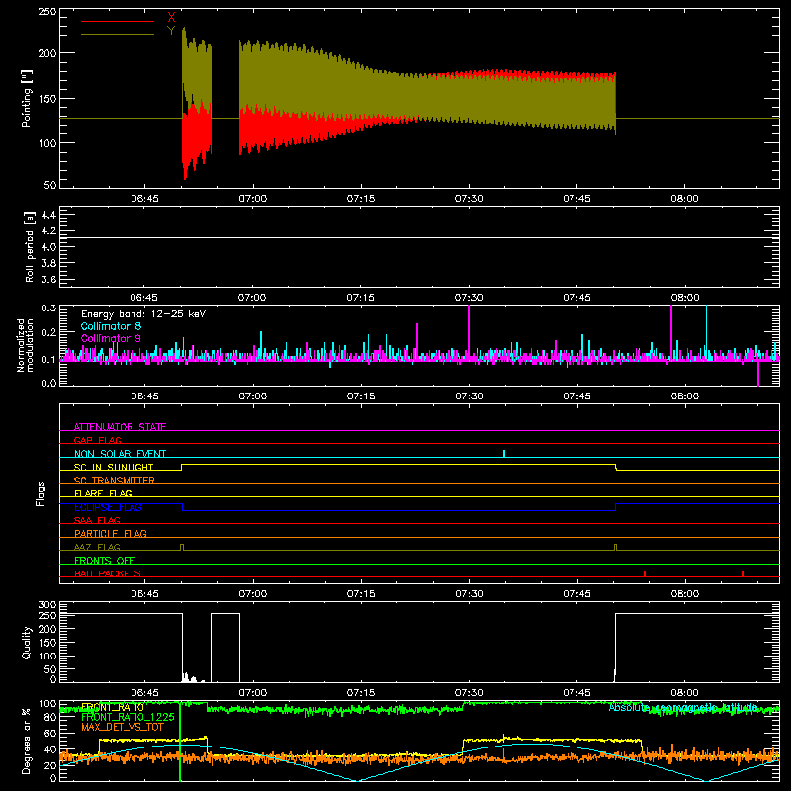The width and height of the screenshot is (791, 791).
Task: Select the FRONT_RATIO_1225 legend entry
Action: point(128,717)
